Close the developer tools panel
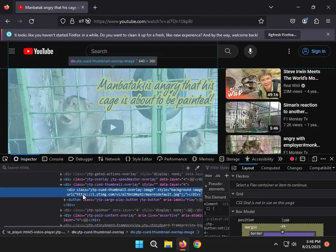The image size is (336, 252). coord(332,159)
